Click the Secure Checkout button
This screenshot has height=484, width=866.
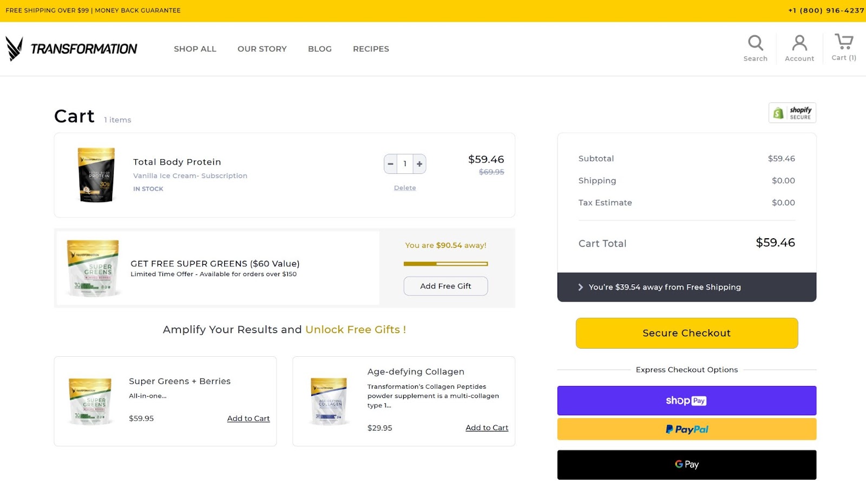click(686, 333)
